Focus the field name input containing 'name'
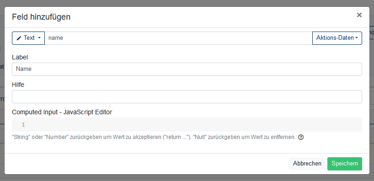This screenshot has height=181, width=374. pyautogui.click(x=178, y=38)
